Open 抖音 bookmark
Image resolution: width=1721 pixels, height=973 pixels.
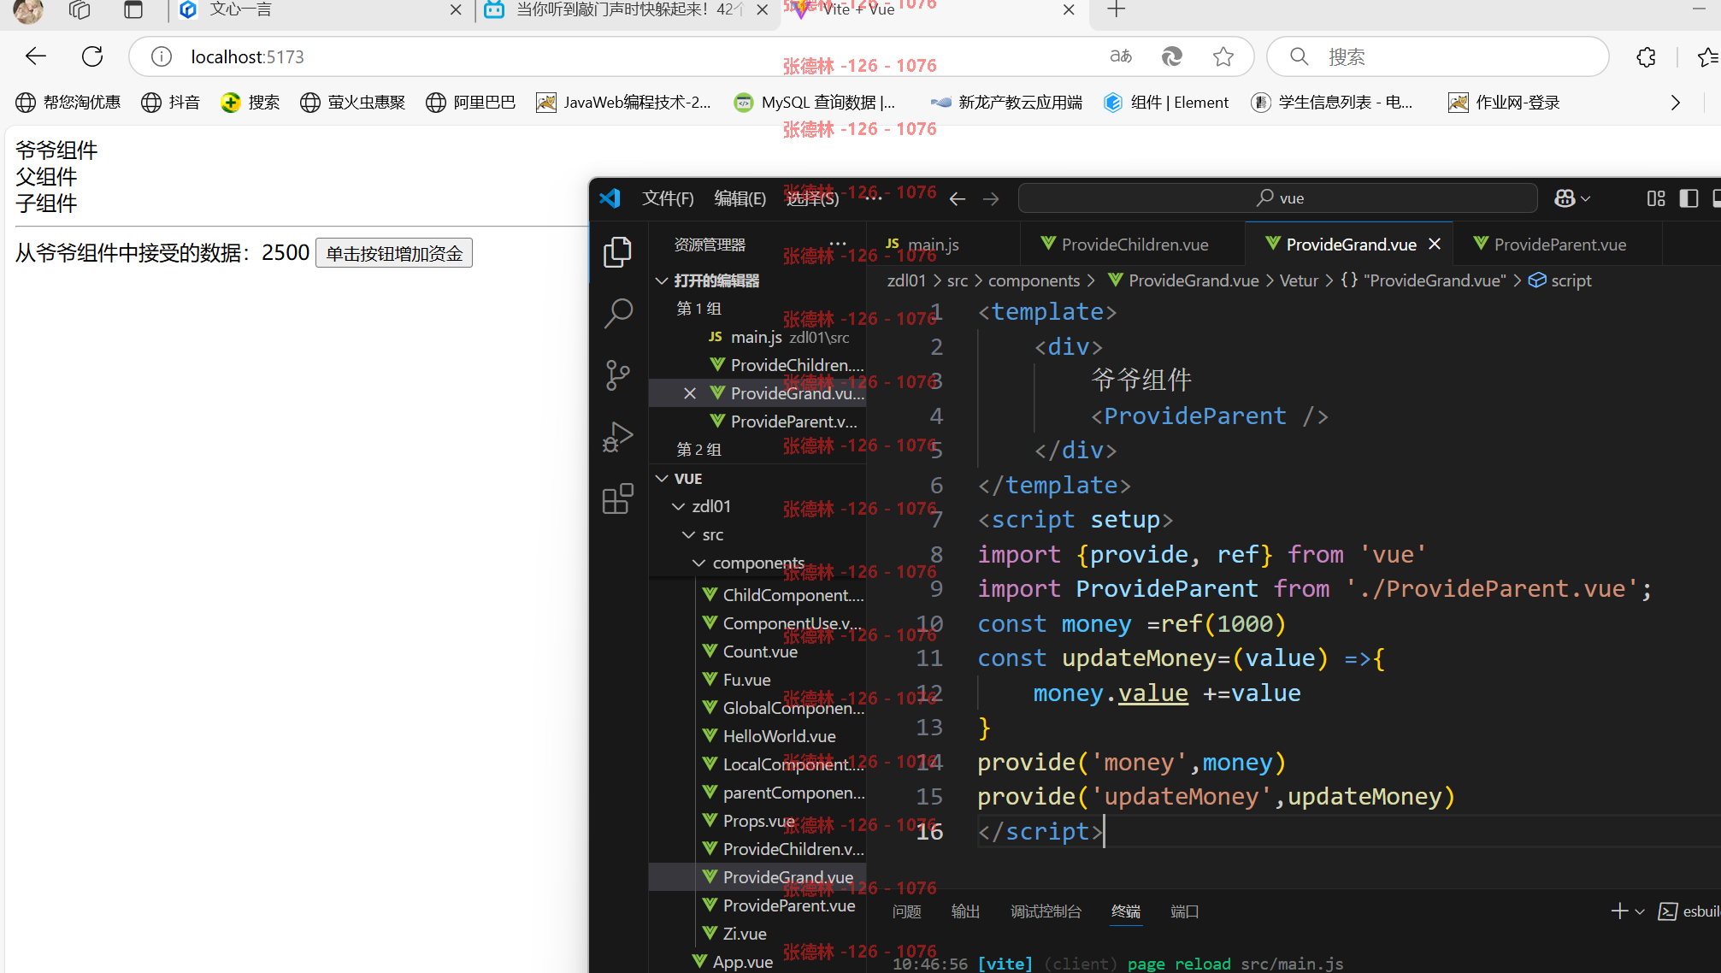[x=170, y=103]
